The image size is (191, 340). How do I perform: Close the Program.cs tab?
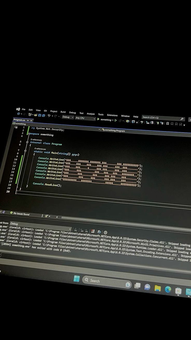31,121
